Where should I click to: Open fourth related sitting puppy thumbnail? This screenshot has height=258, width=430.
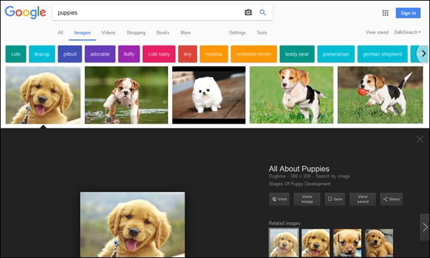tap(379, 243)
